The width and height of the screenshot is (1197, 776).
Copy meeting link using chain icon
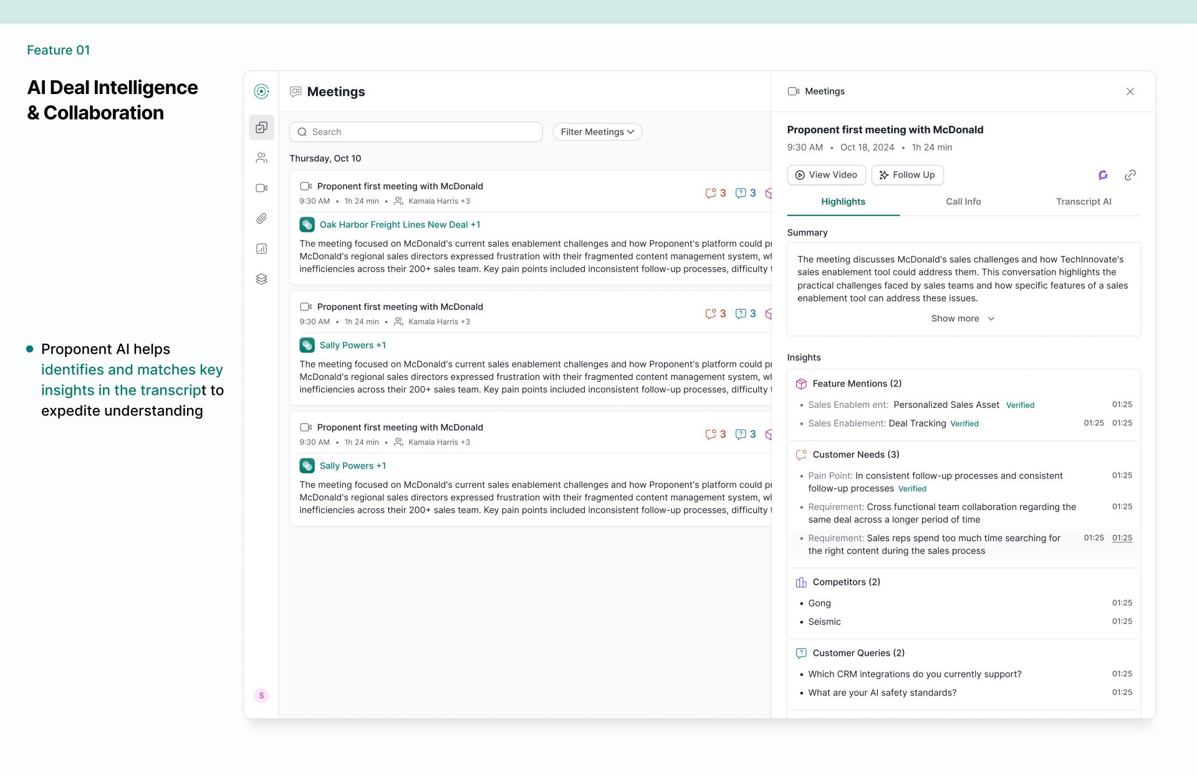coord(1130,175)
